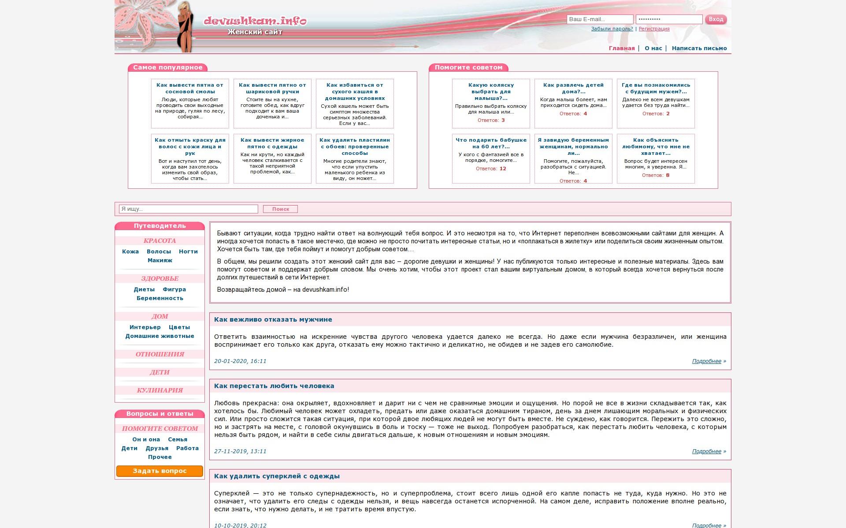Click the devushkam.info site logo
Image resolution: width=846 pixels, height=528 pixels.
click(255, 21)
